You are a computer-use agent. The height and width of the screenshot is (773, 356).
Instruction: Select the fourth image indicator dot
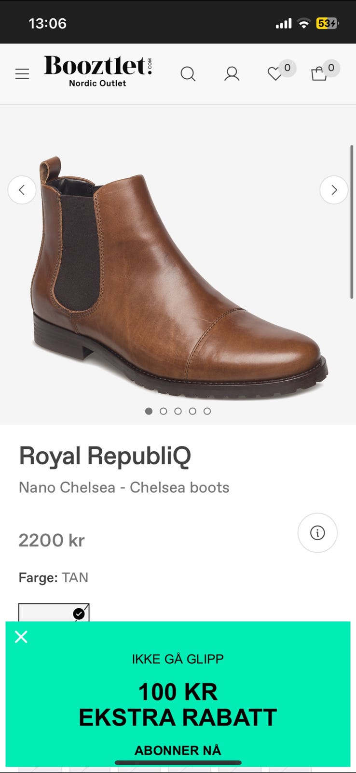192,411
